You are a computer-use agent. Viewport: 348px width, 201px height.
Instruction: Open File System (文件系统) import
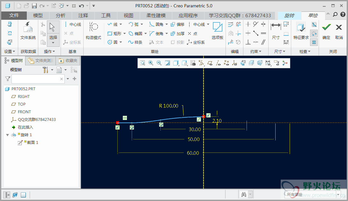point(28,31)
